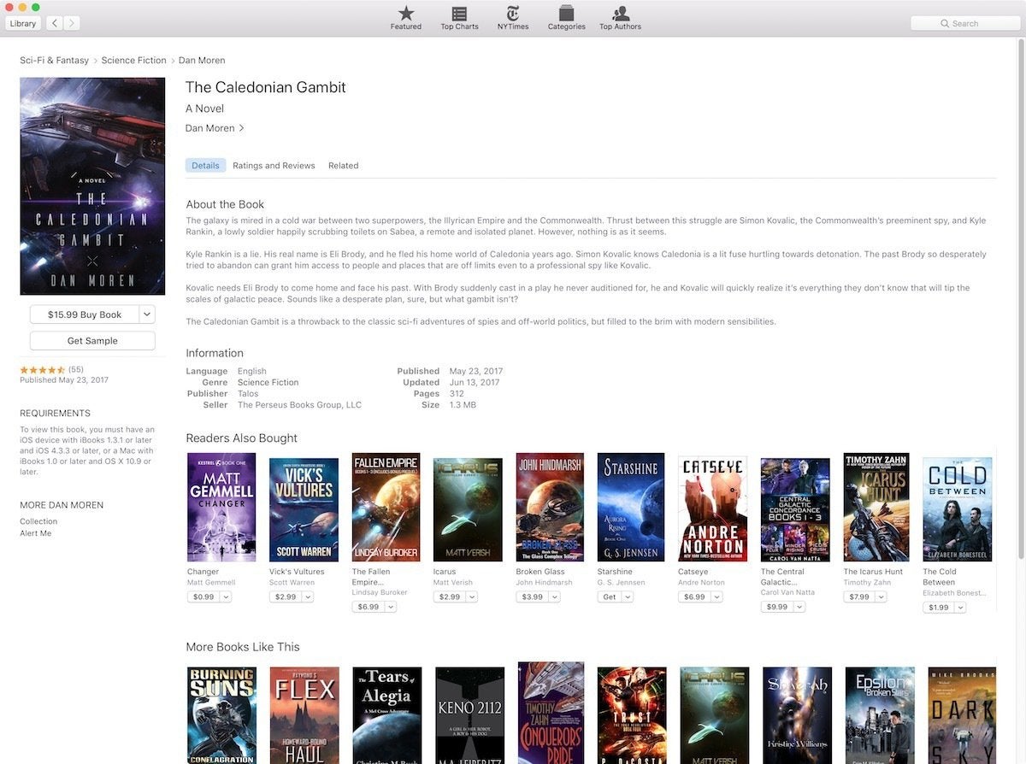Buy Vick's Vultures for $2.99
This screenshot has width=1026, height=764.
[286, 597]
